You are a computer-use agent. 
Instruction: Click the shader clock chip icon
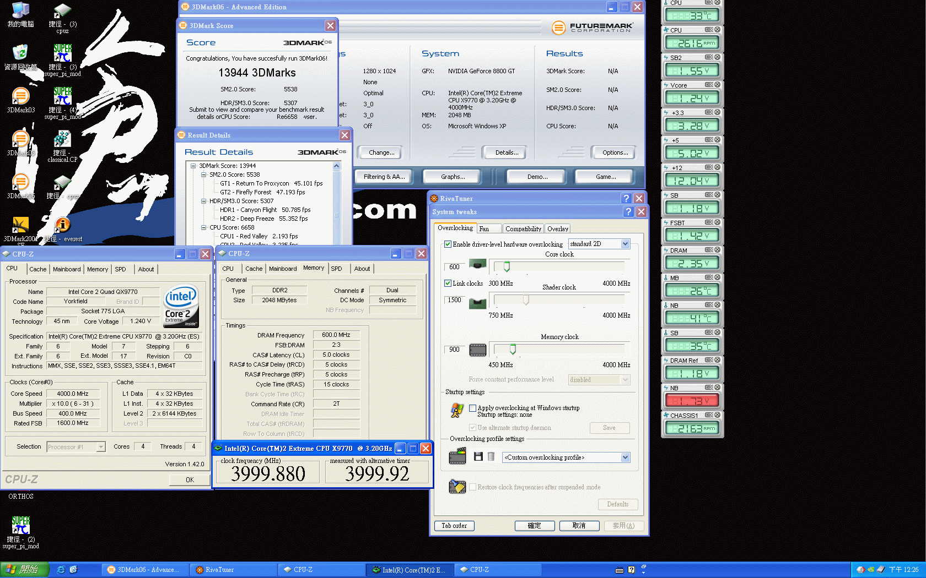(x=477, y=303)
